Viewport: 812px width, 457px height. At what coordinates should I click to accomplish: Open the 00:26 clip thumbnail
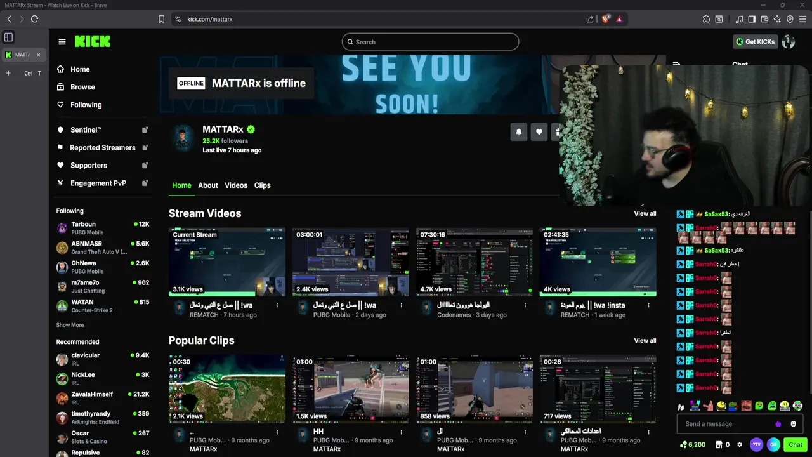coord(598,389)
